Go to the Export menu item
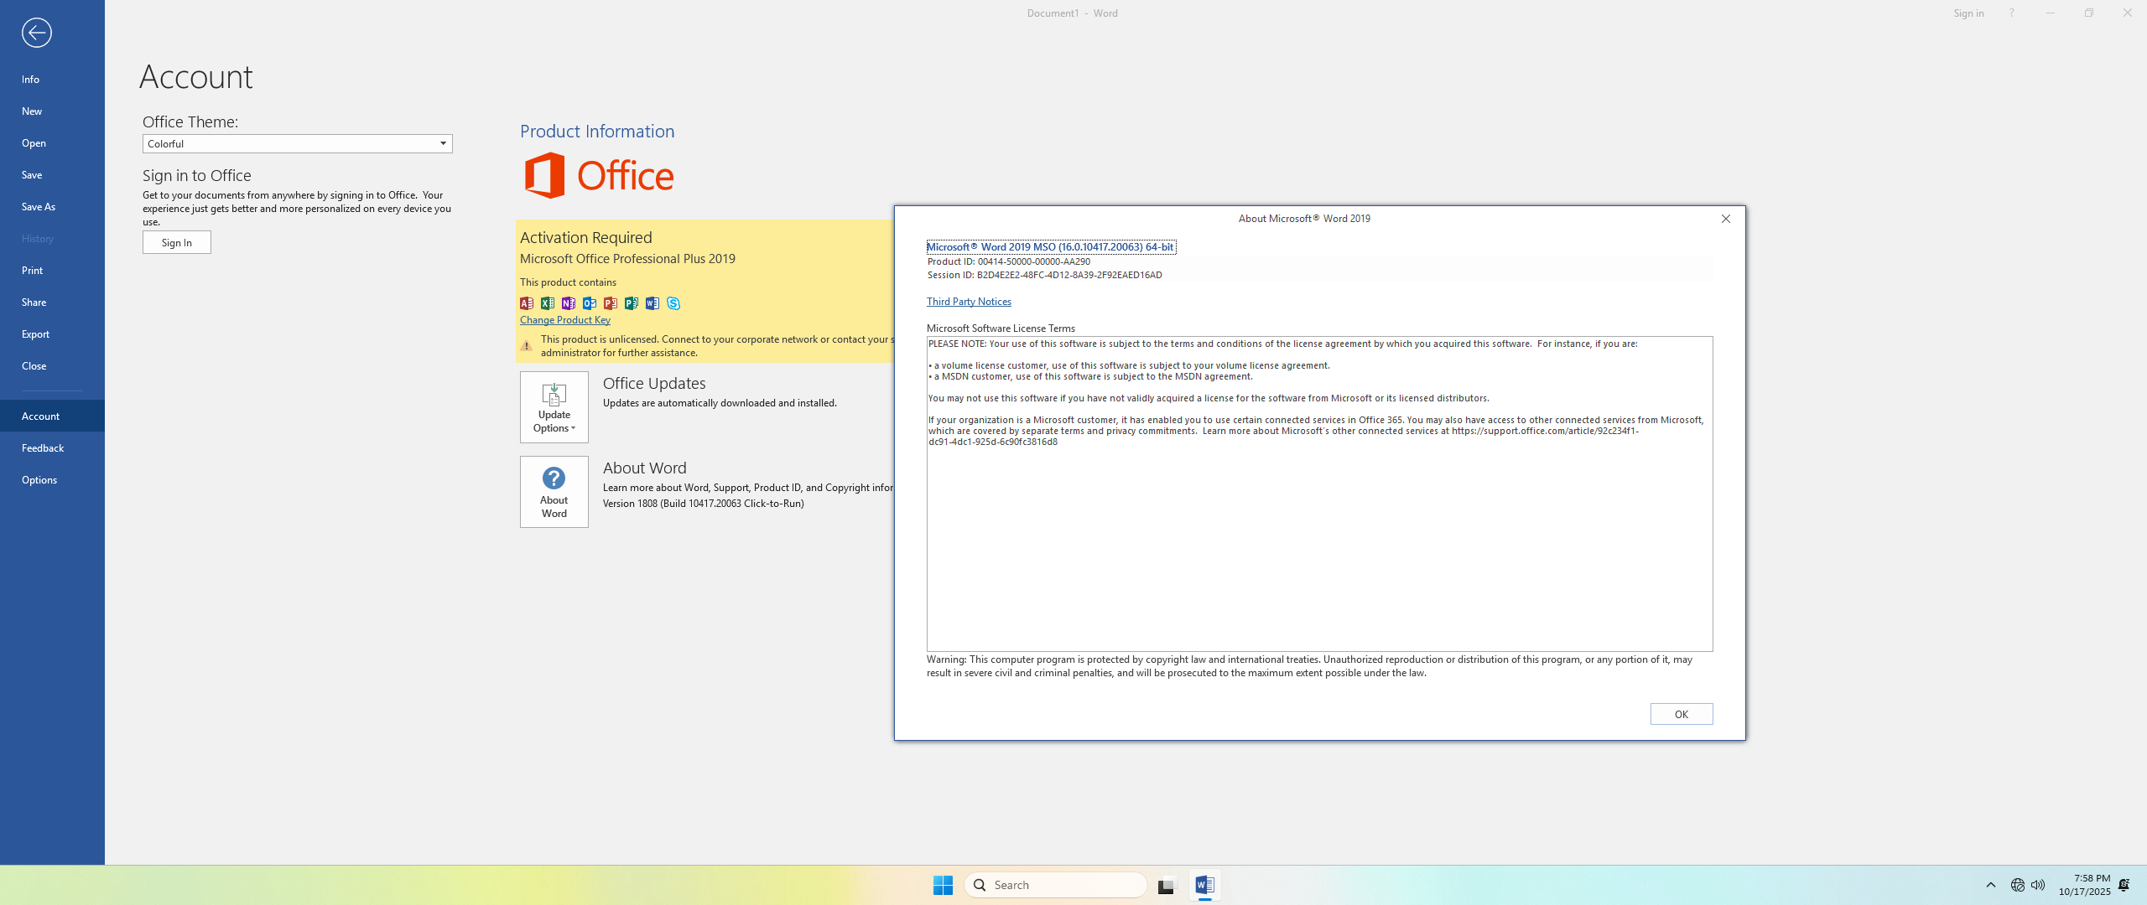2147x905 pixels. click(35, 334)
